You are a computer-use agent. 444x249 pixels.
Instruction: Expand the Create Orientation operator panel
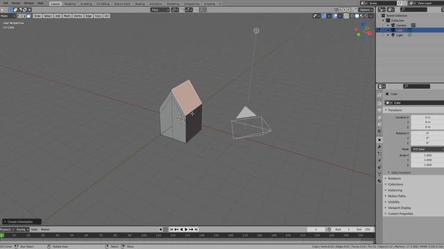pos(22,221)
